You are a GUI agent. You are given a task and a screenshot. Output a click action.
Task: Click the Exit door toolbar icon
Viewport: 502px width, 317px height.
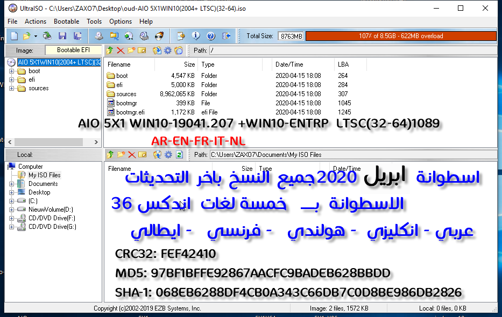(x=226, y=36)
